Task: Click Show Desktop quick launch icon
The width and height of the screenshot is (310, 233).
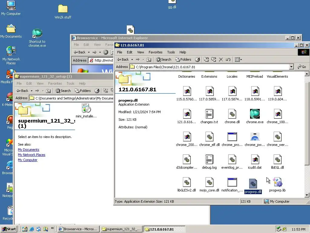Action: click(25, 229)
